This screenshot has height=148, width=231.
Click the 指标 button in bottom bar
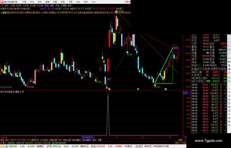[x=2, y=140]
